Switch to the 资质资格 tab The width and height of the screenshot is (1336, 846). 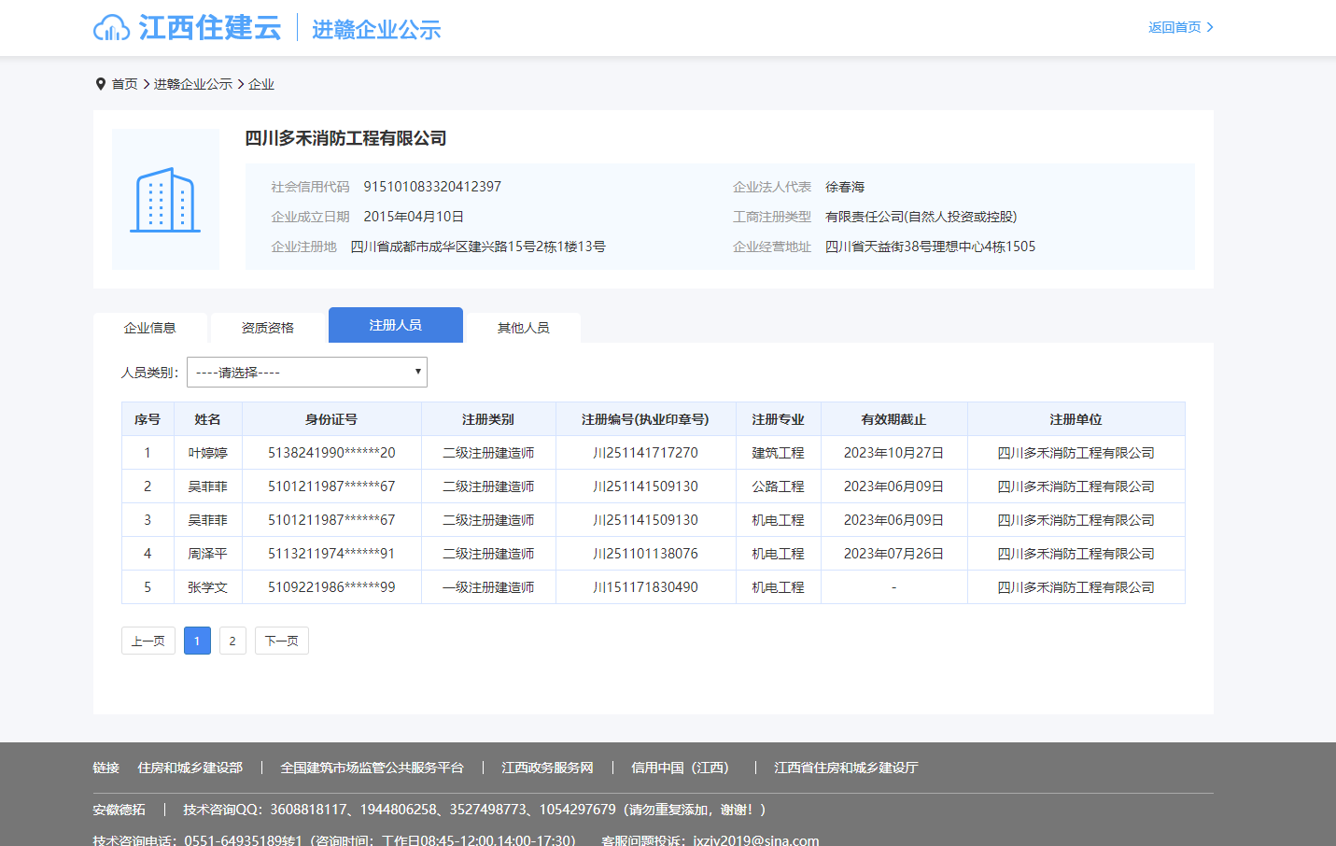tap(268, 328)
